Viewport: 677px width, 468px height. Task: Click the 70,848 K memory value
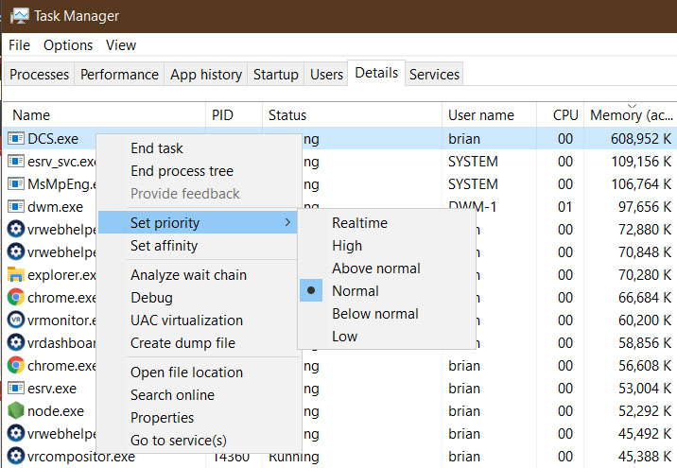645,252
